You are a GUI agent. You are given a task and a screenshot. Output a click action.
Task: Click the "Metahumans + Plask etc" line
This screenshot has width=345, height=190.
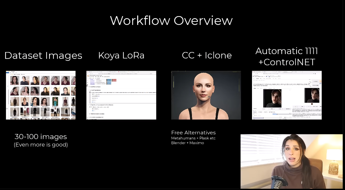(x=193, y=138)
